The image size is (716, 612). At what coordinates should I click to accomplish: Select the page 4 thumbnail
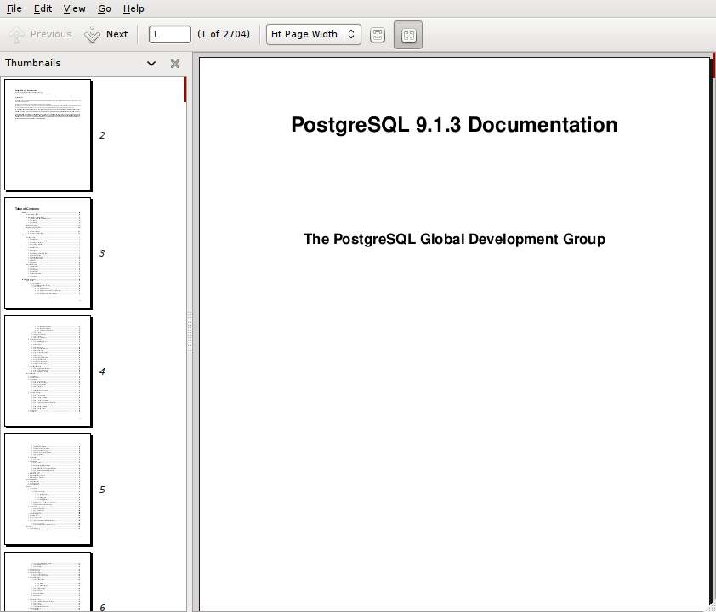(x=48, y=371)
